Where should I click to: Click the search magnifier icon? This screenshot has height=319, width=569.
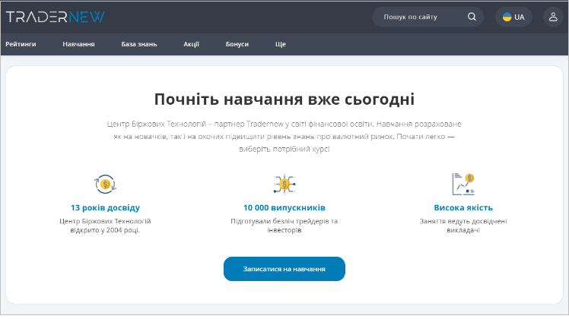pos(472,17)
